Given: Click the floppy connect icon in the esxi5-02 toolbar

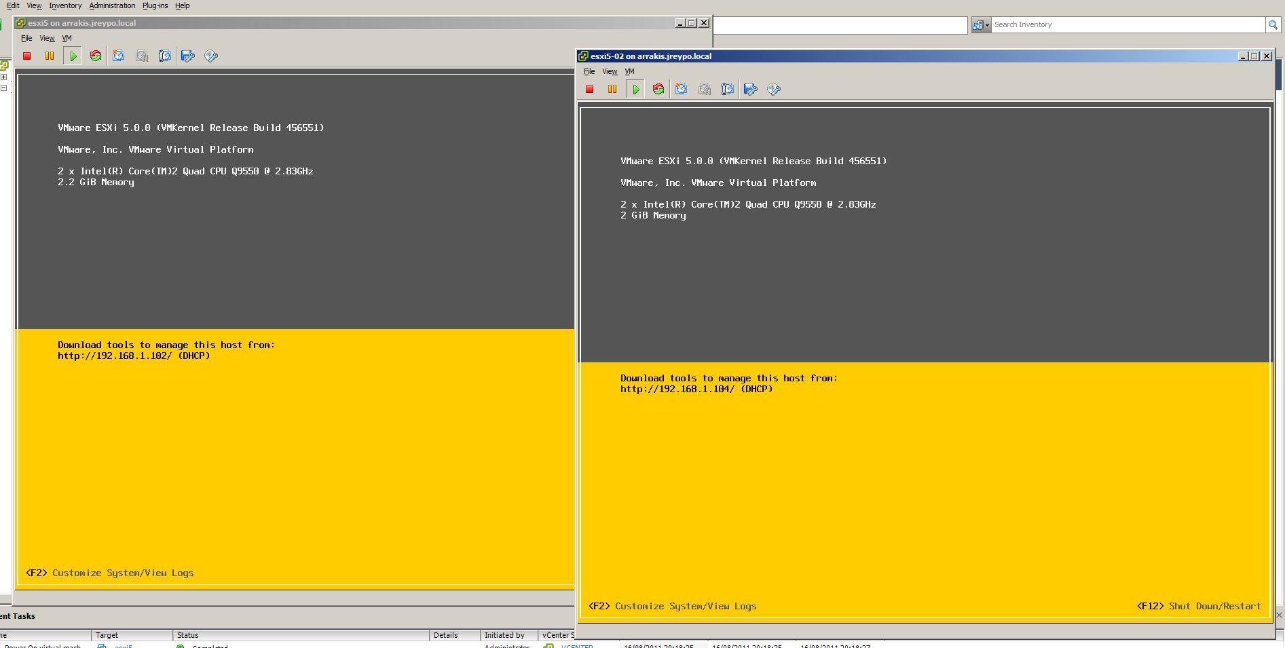Looking at the screenshot, I should point(751,90).
